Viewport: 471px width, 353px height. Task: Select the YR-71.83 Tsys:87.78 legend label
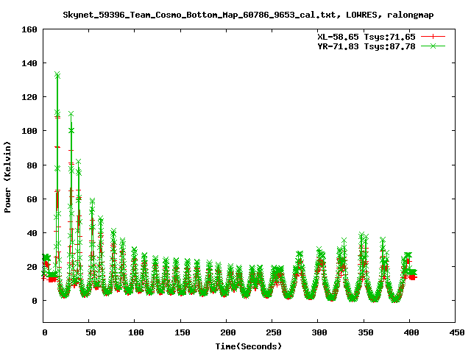pyautogui.click(x=366, y=46)
